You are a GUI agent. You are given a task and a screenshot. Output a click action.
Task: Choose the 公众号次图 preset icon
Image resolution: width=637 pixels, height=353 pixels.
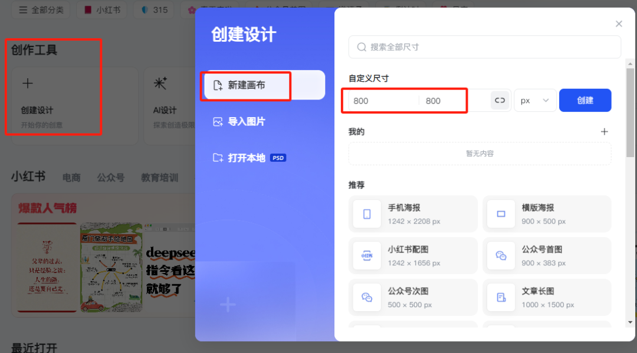tap(367, 298)
